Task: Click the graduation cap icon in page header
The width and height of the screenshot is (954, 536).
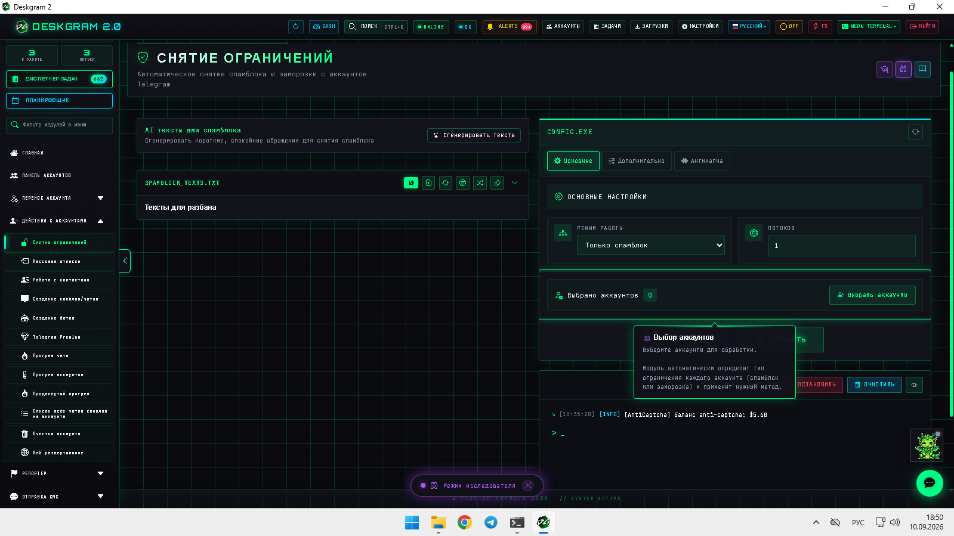Action: (x=884, y=69)
